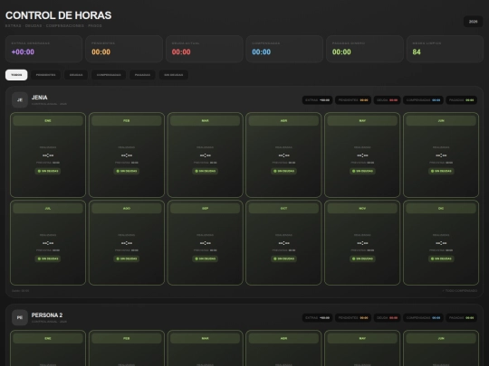Click Sin Deudas badge in Jenia's JUN card
Screen dimensions: 489x366
click(441, 171)
